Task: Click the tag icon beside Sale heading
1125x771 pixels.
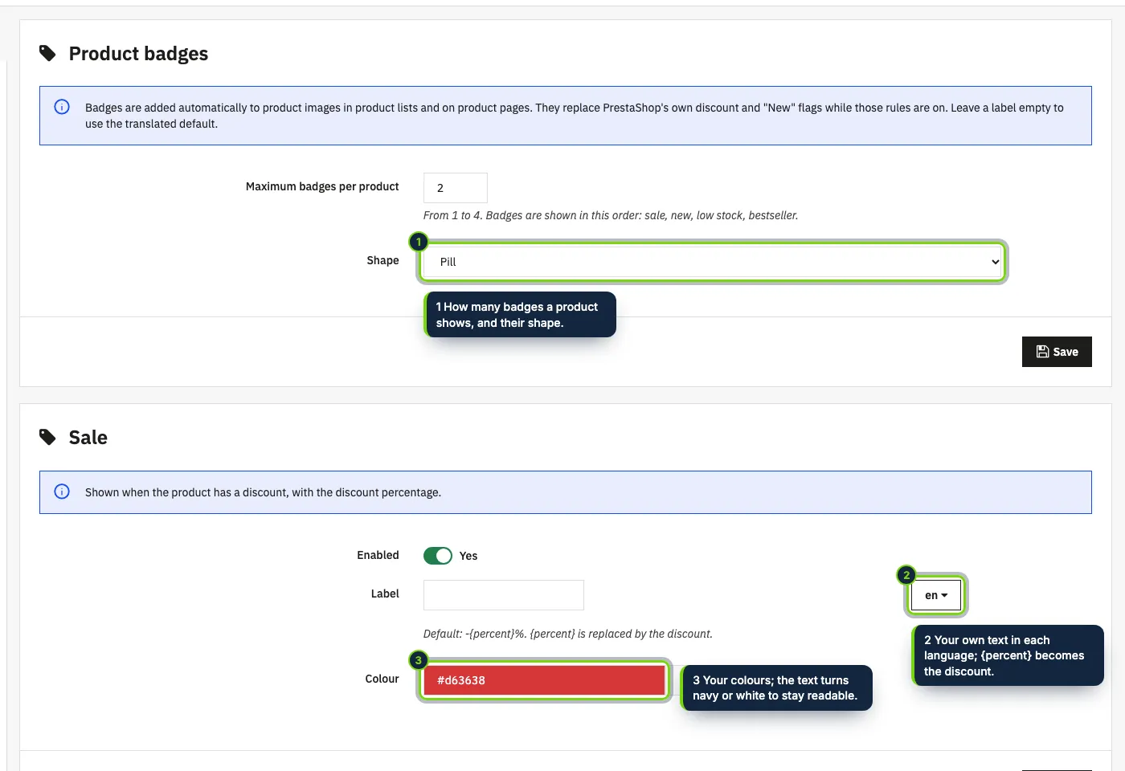Action: (x=48, y=438)
